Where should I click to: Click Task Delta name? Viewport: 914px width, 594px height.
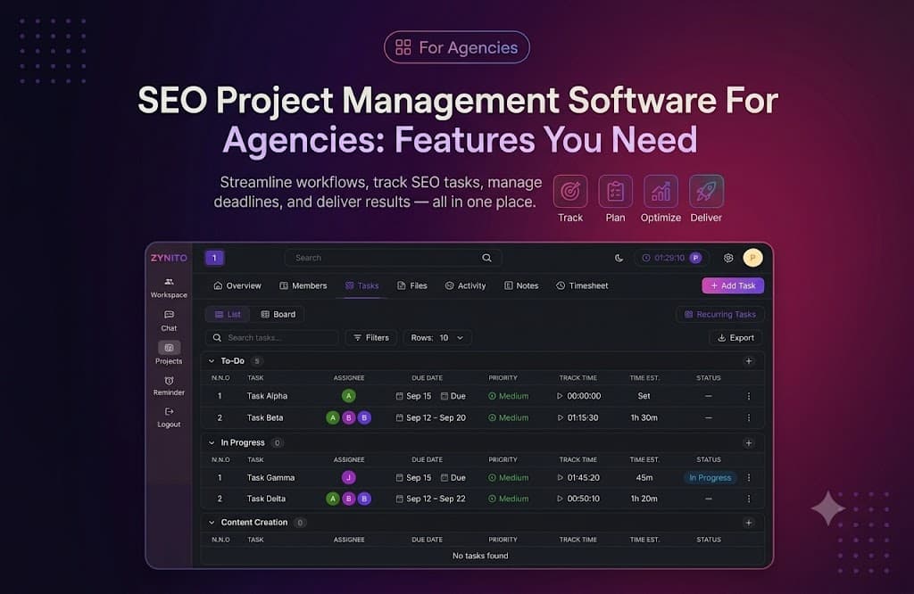266,499
